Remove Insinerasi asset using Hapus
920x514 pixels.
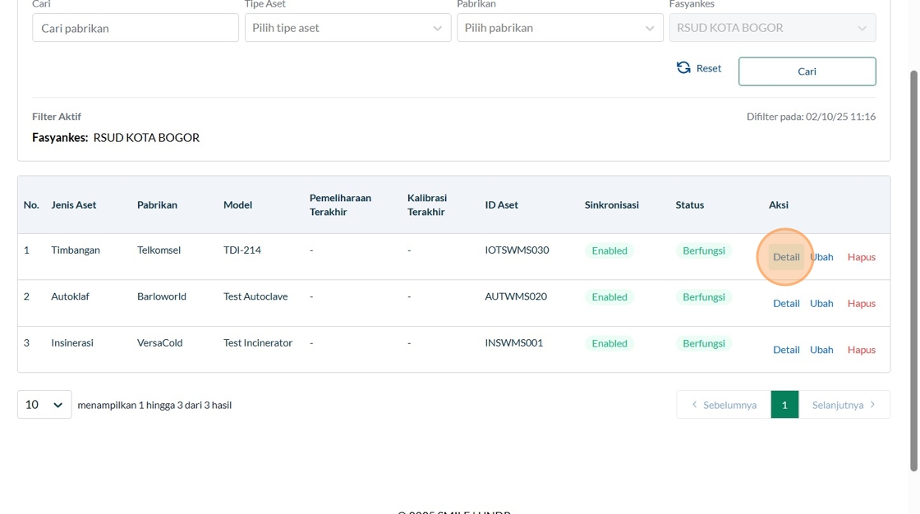tap(861, 350)
